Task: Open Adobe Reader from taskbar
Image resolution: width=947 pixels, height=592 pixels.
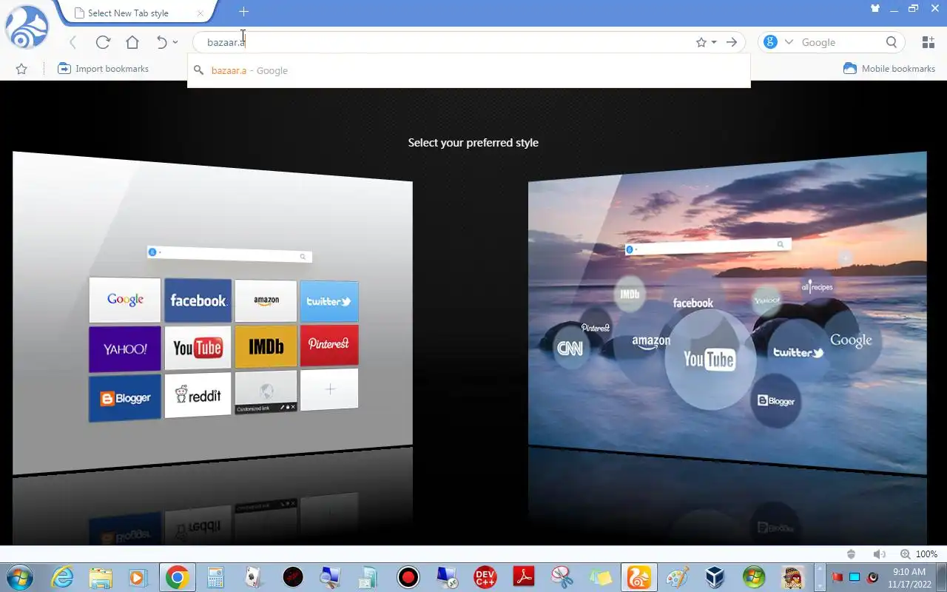Action: 524,577
